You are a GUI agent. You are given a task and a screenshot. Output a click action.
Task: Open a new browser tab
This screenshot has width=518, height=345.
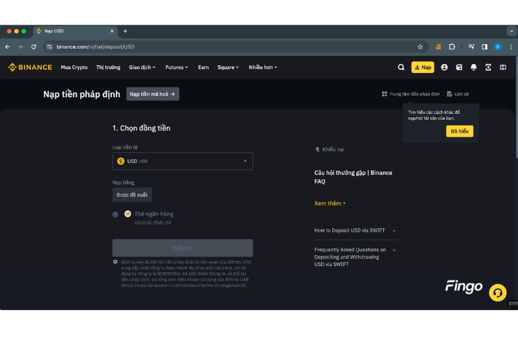125,31
